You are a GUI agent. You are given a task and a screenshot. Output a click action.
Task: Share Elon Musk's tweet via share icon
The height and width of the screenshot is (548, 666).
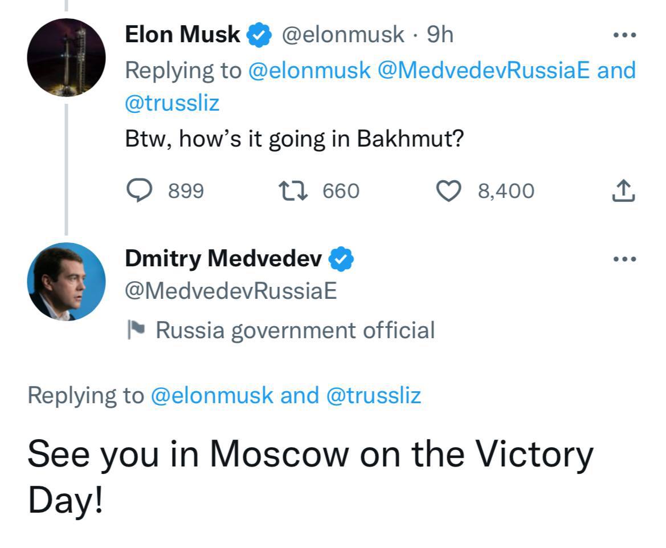pyautogui.click(x=623, y=190)
